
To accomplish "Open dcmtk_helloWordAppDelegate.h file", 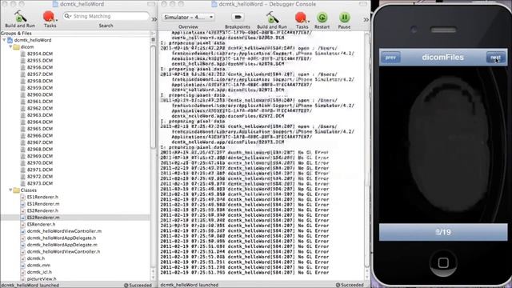I will tap(62, 238).
